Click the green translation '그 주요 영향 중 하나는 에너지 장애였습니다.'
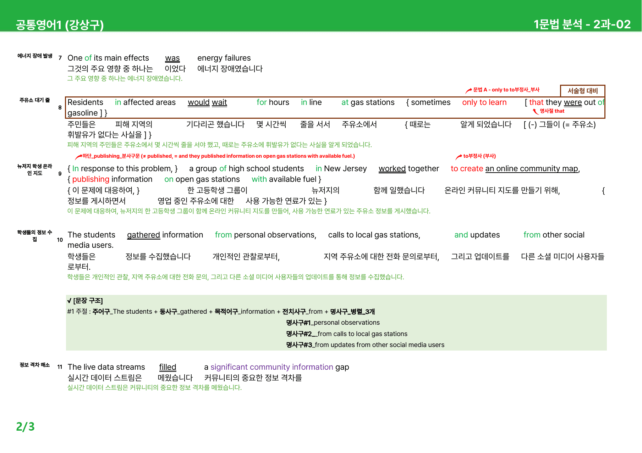The width and height of the screenshot is (642, 453). 125,78
